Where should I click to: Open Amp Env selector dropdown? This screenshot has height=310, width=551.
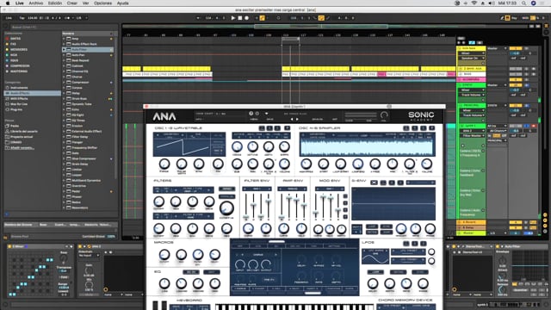[x=293, y=189]
